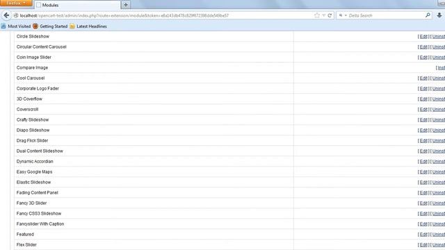Uninstall the Easy Google Maps module
The image size is (445, 250).
click(439, 172)
